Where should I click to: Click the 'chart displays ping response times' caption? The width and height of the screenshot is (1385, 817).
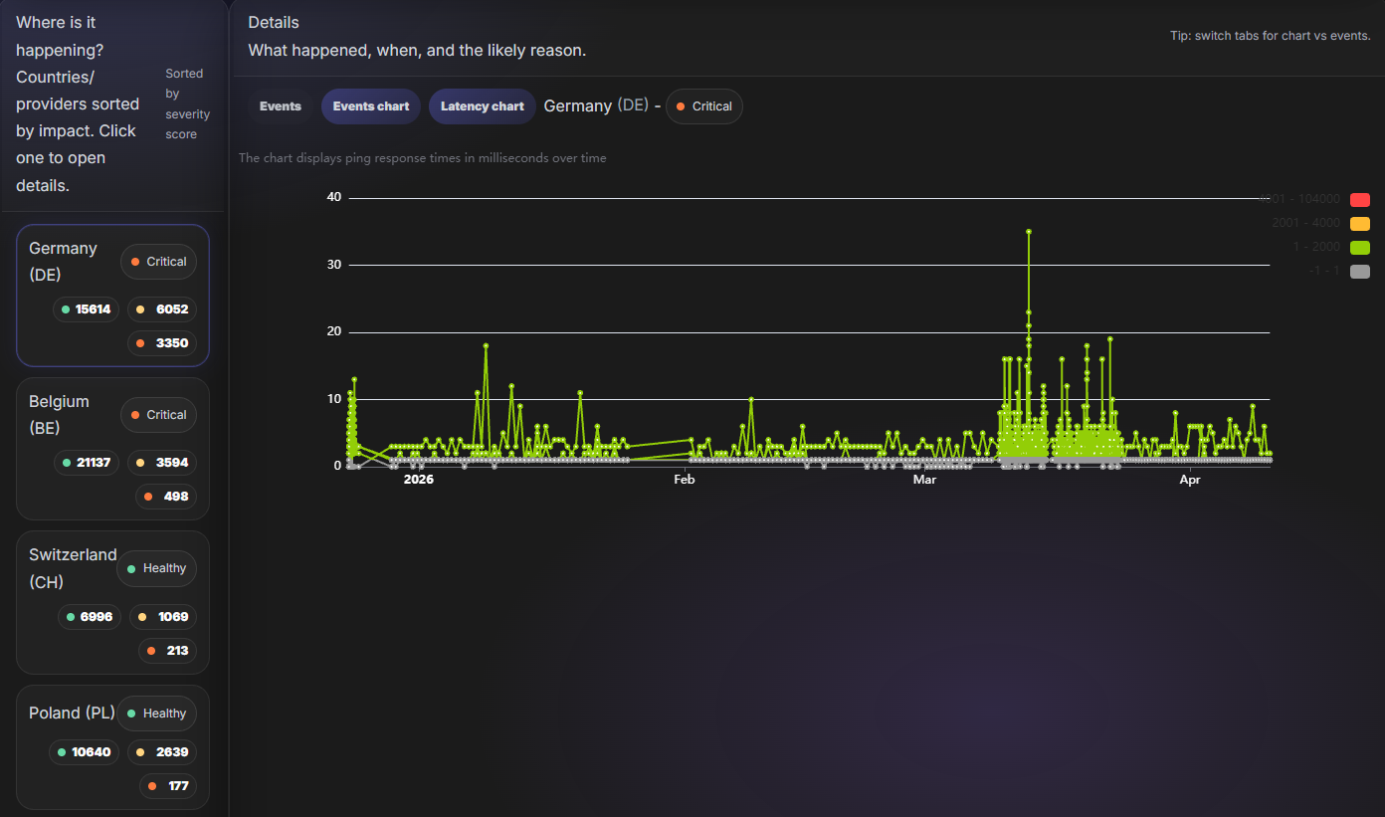coord(423,158)
